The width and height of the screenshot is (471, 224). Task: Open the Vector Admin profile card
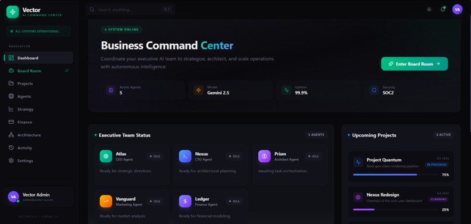point(39,197)
